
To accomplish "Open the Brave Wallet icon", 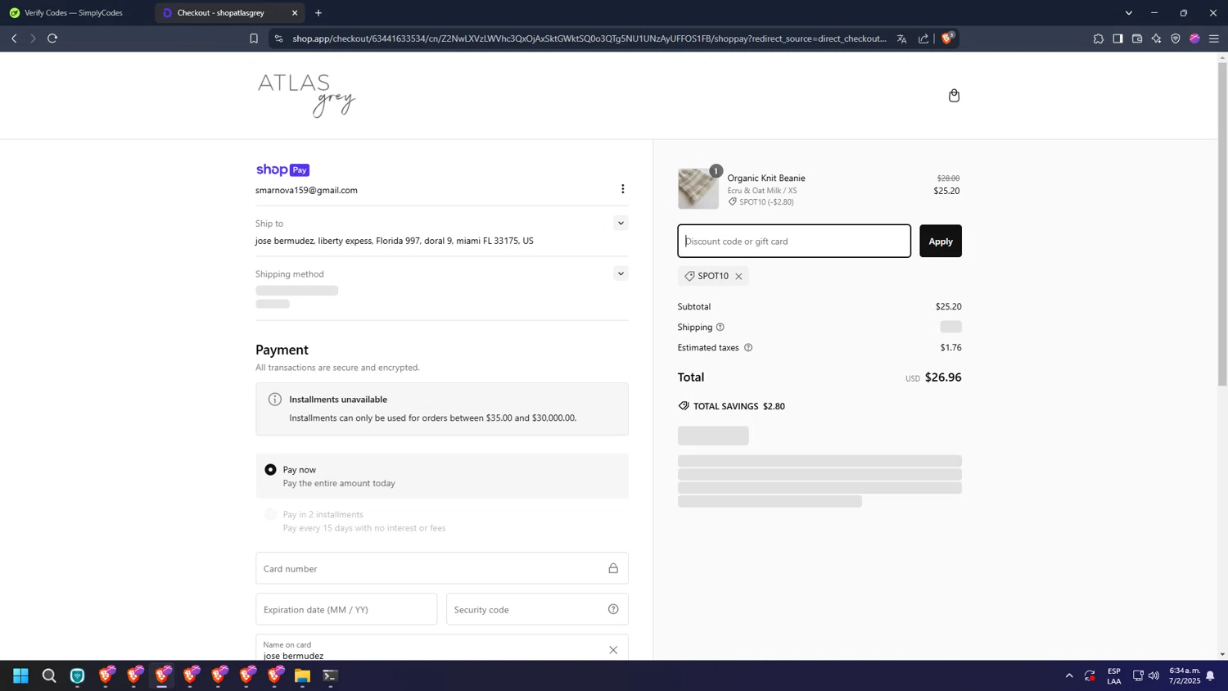I will point(1137,38).
